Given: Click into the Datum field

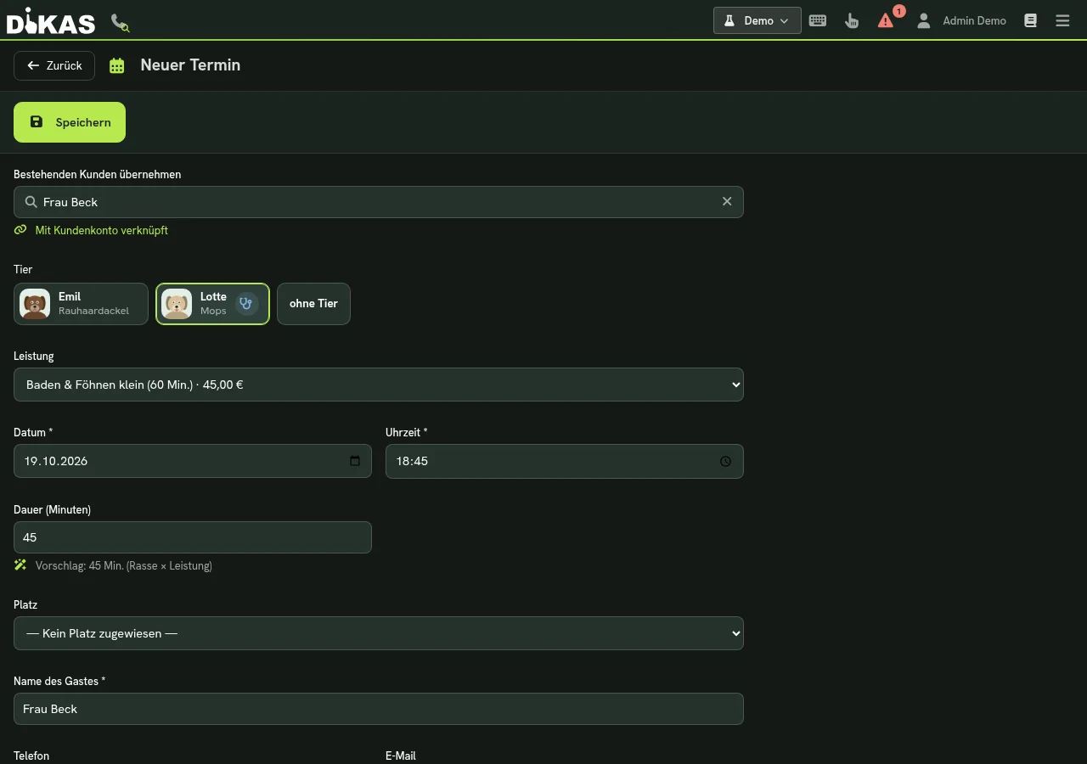Looking at the screenshot, I should click(193, 461).
